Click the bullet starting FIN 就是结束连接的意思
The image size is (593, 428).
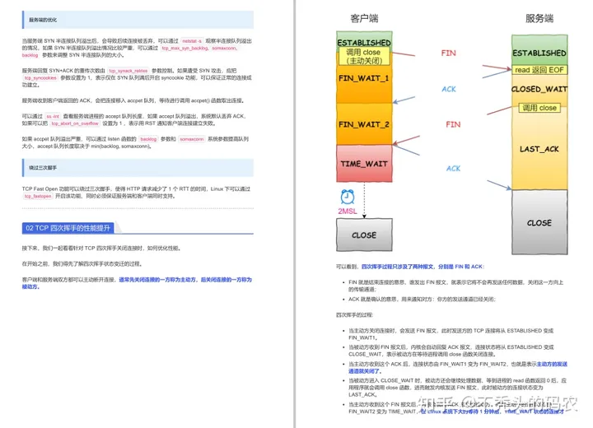click(455, 286)
